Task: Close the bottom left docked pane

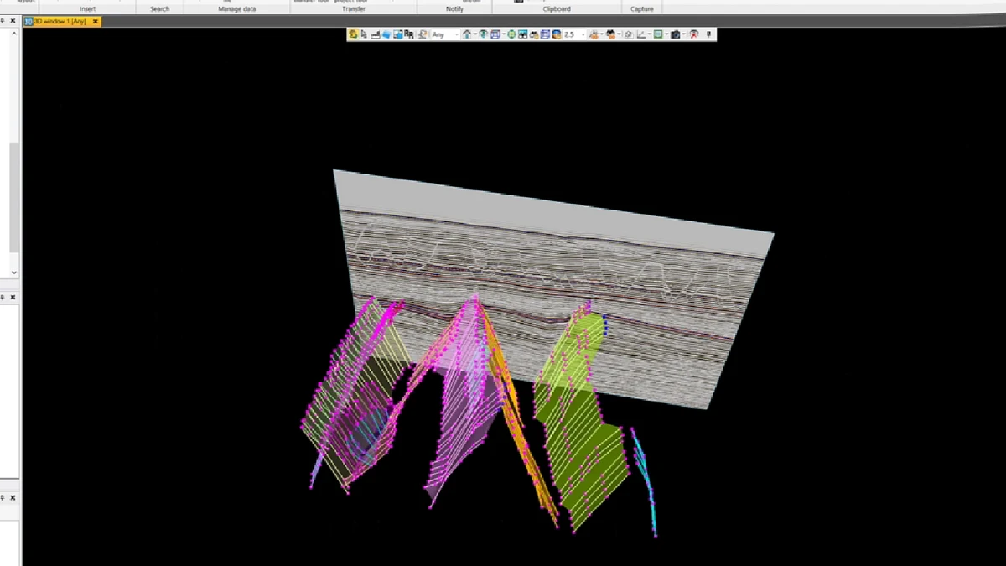Action: point(13,498)
